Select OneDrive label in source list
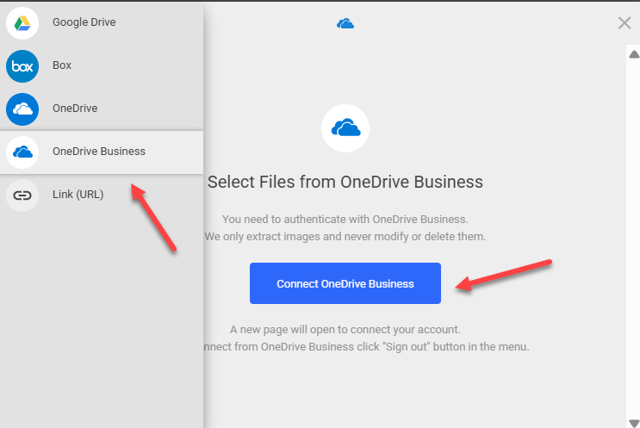Viewport: 640px width, 428px height. point(75,109)
